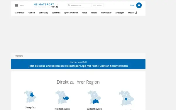Click the Push text label

point(132,5)
